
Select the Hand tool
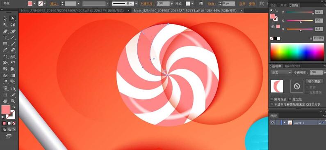(5, 101)
